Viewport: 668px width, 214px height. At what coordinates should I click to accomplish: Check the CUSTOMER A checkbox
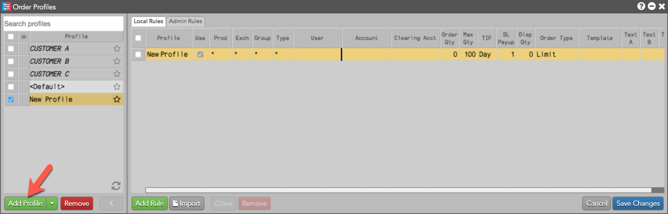coord(11,49)
